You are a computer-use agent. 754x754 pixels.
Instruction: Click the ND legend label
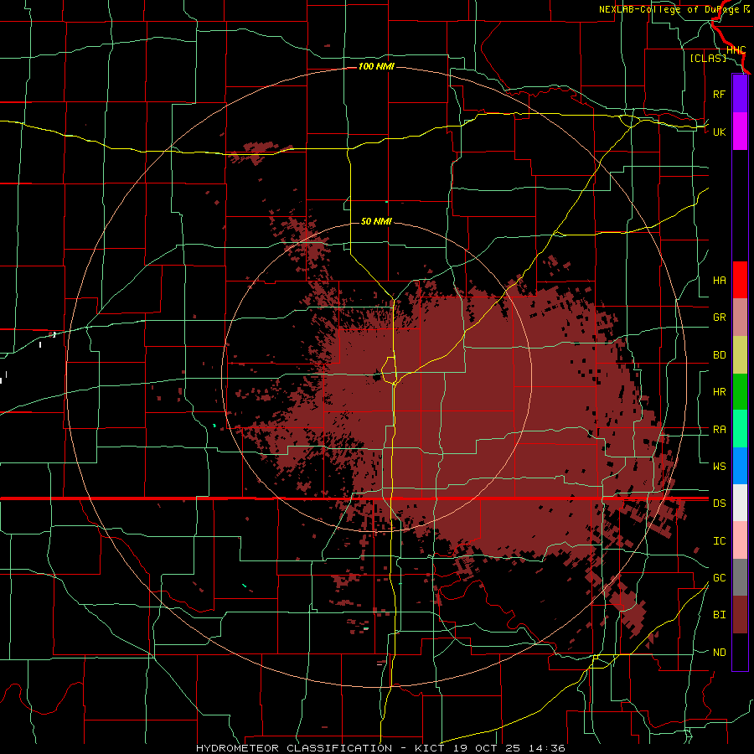(x=719, y=653)
